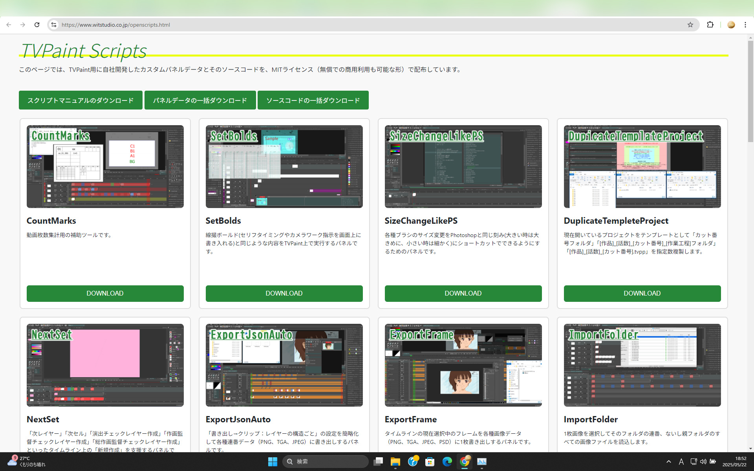Open Task View on the taskbar
The width and height of the screenshot is (754, 471).
378,462
